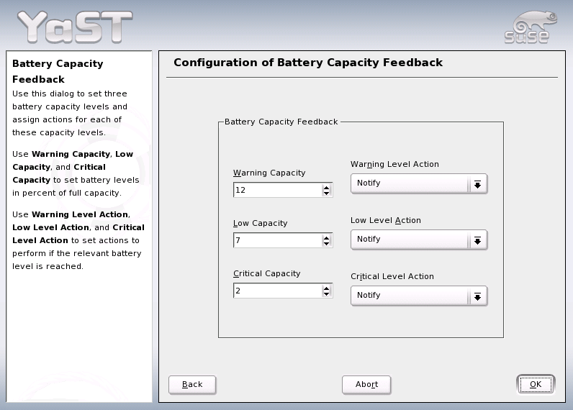
Task: Click the Warning Level Action label
Action: coord(394,164)
